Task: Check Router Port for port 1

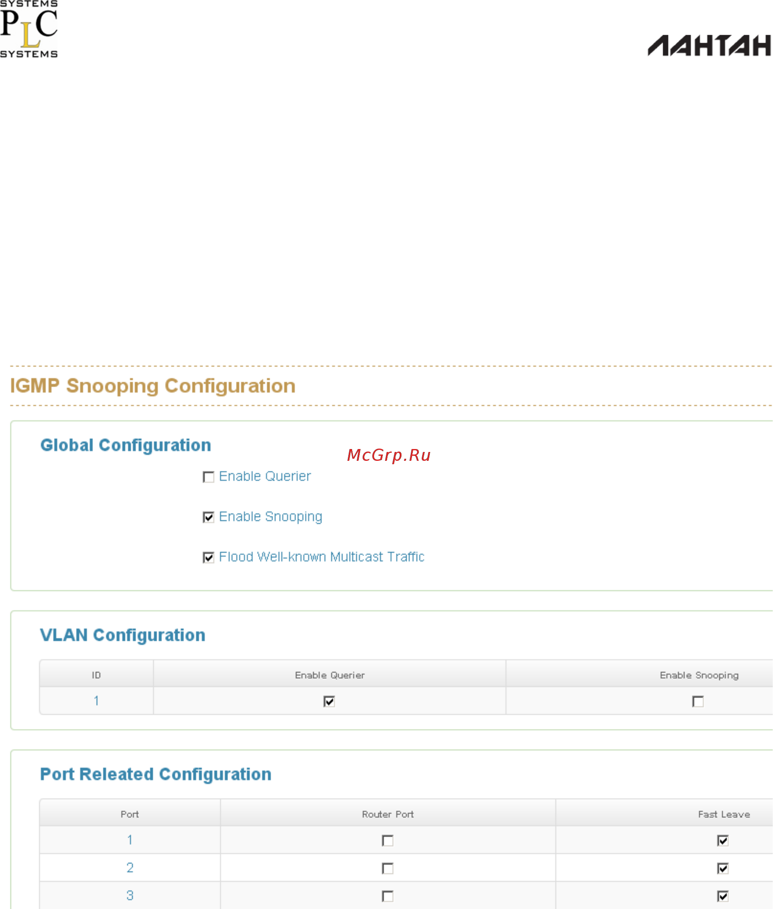Action: (388, 840)
